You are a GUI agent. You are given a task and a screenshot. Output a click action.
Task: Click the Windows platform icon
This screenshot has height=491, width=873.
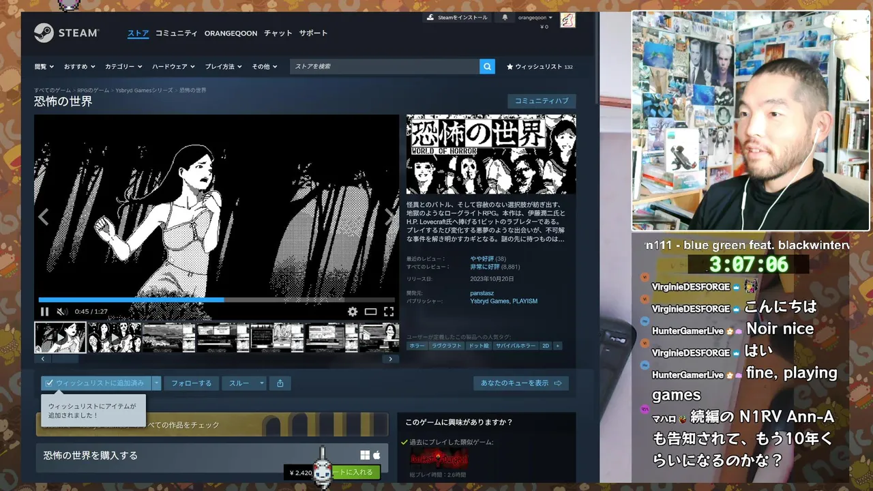click(x=365, y=455)
